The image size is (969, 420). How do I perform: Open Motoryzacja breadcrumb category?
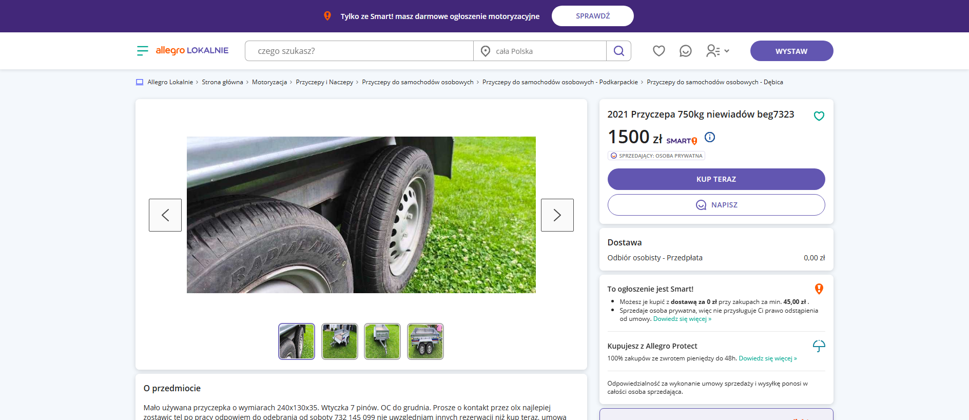point(269,82)
